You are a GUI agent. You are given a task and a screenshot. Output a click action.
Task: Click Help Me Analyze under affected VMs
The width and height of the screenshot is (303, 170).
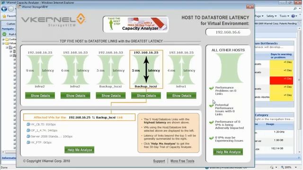pos(80,150)
